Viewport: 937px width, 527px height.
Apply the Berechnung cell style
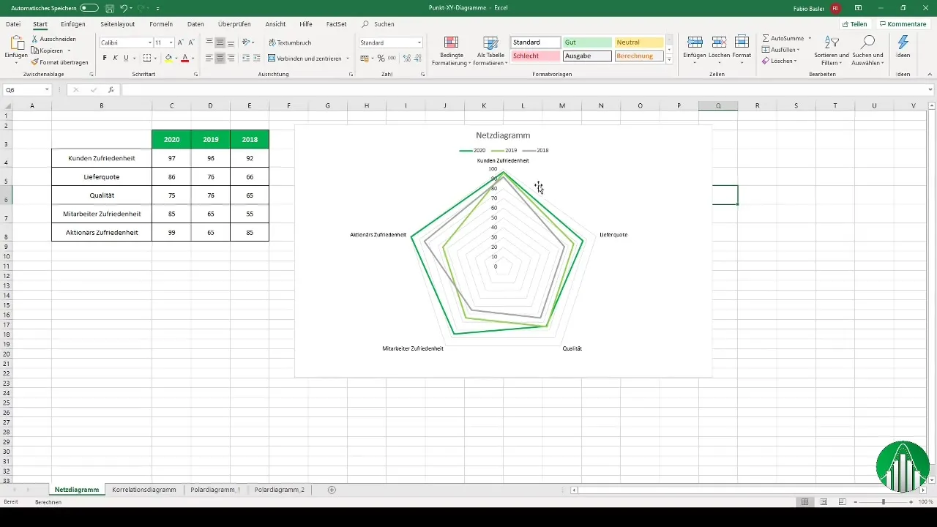tap(639, 56)
